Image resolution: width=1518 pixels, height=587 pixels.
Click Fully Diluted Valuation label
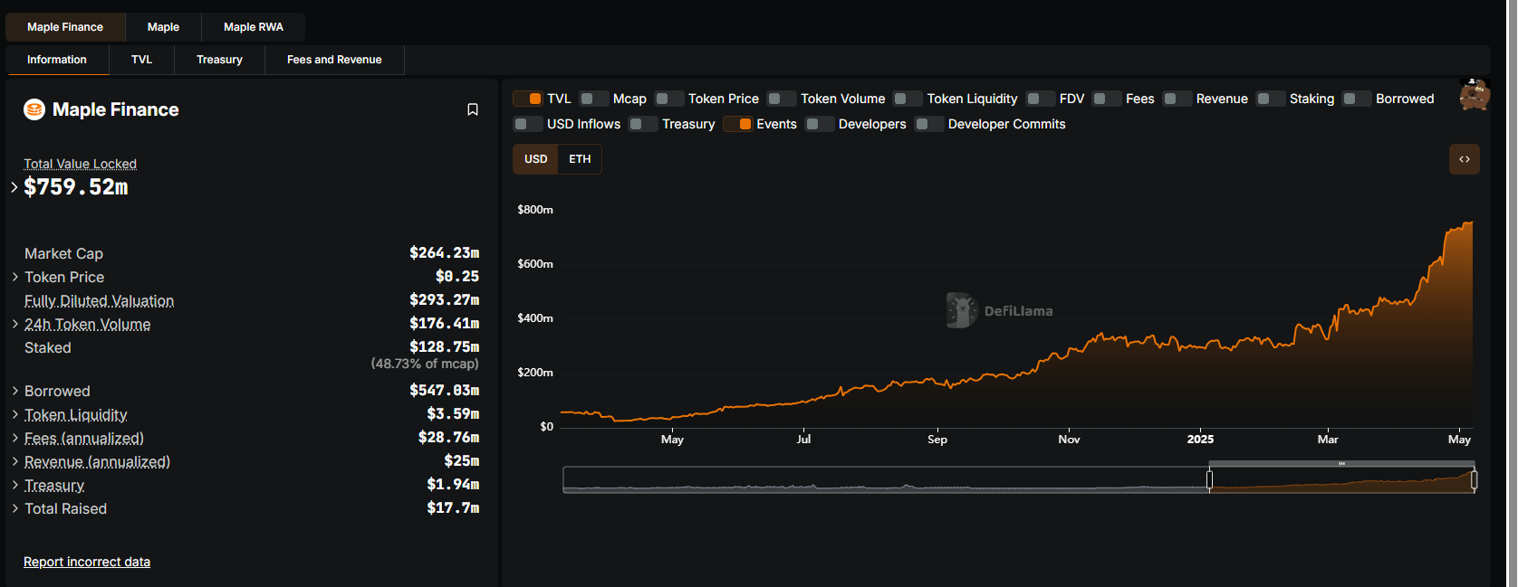(x=99, y=300)
